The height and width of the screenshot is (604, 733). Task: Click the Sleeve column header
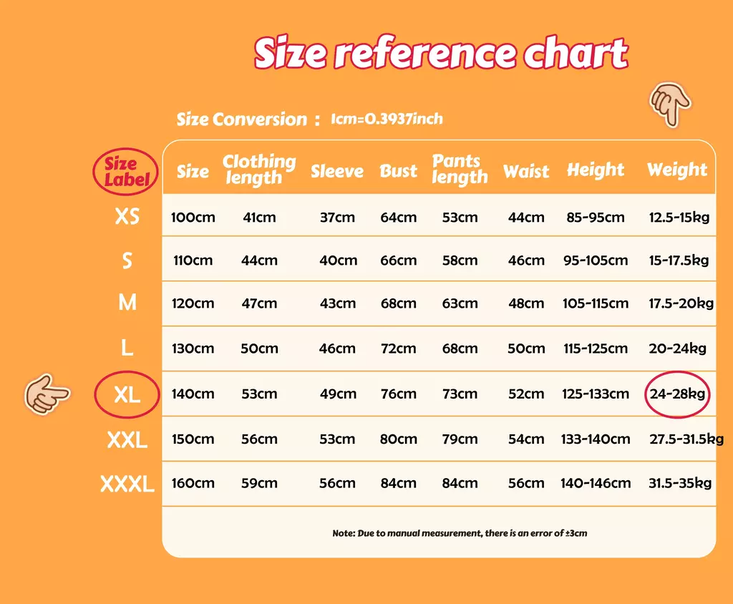click(x=336, y=171)
